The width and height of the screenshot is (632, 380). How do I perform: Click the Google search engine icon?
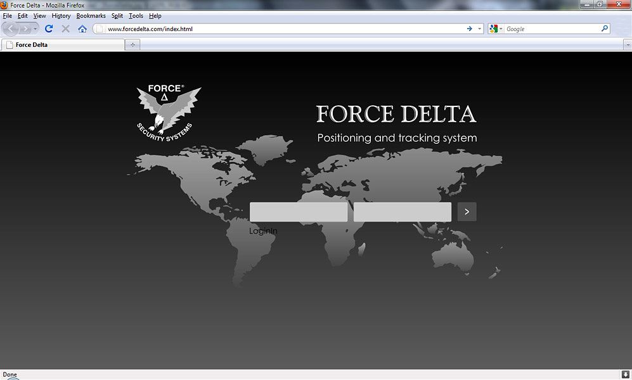coord(494,28)
